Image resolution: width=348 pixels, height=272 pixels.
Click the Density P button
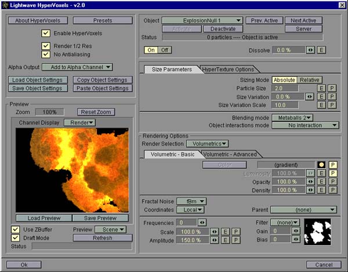[333, 190]
